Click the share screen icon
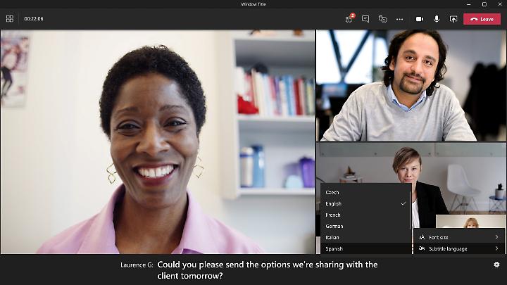507x285 pixels. point(453,19)
